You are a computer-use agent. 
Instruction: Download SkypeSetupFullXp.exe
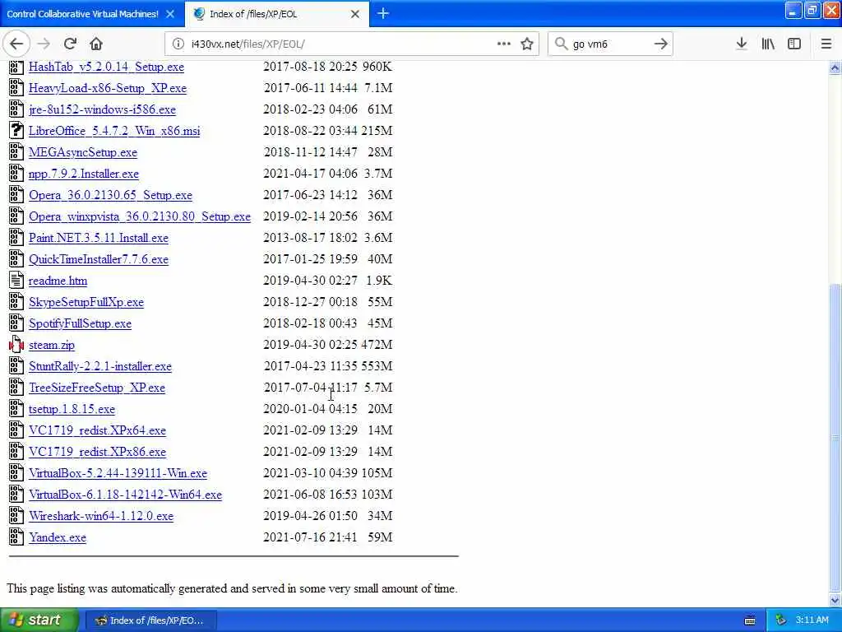pos(86,302)
